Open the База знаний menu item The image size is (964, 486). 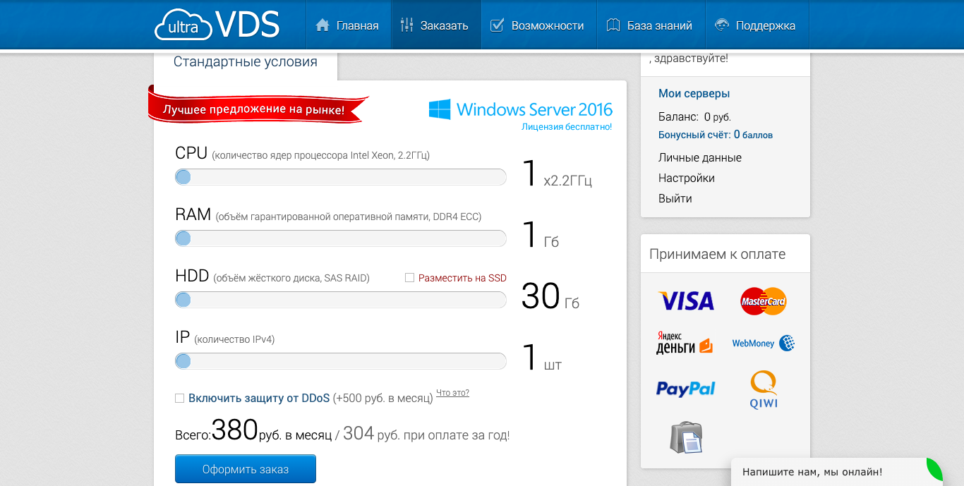pyautogui.click(x=651, y=25)
